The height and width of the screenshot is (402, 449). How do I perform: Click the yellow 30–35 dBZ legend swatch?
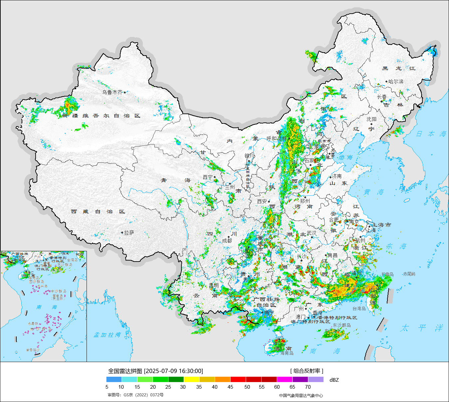[x=191, y=379]
